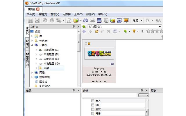Click the screen capture camera icon
186x116 pixels.
(x=119, y=21)
